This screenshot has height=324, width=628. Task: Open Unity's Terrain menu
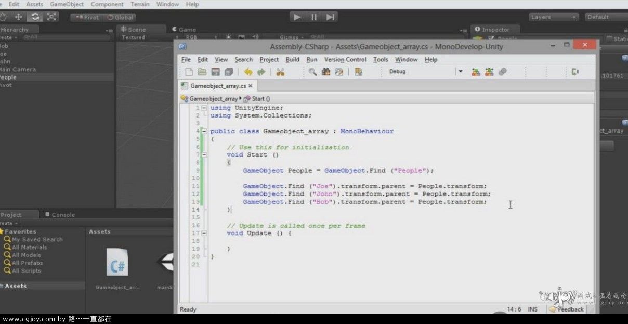coord(140,4)
